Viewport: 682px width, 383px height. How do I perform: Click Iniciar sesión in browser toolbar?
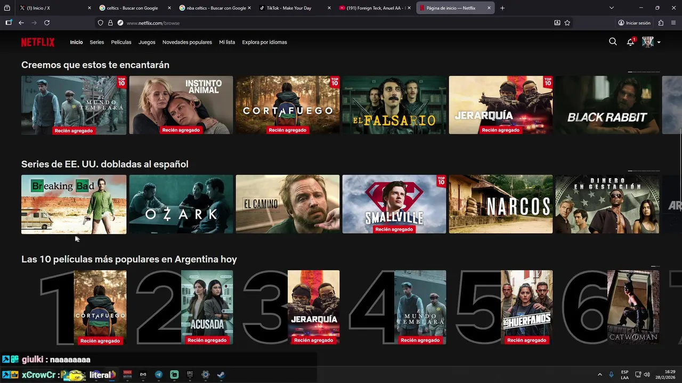(634, 23)
